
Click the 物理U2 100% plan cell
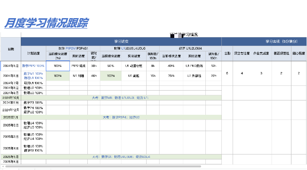click(33, 88)
